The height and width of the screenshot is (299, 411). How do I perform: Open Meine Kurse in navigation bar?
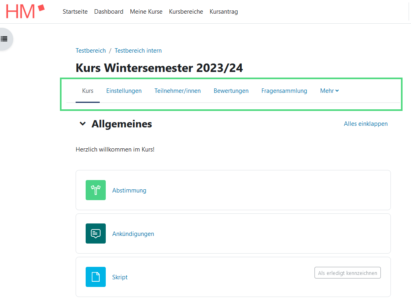146,12
